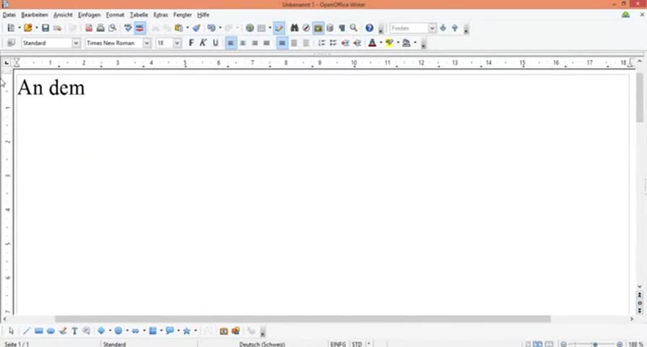This screenshot has height=347, width=647.
Task: Align text right
Action: pyautogui.click(x=255, y=43)
